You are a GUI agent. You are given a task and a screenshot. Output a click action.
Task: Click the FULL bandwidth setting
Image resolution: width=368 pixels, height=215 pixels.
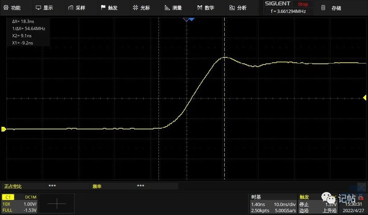pyautogui.click(x=7, y=210)
